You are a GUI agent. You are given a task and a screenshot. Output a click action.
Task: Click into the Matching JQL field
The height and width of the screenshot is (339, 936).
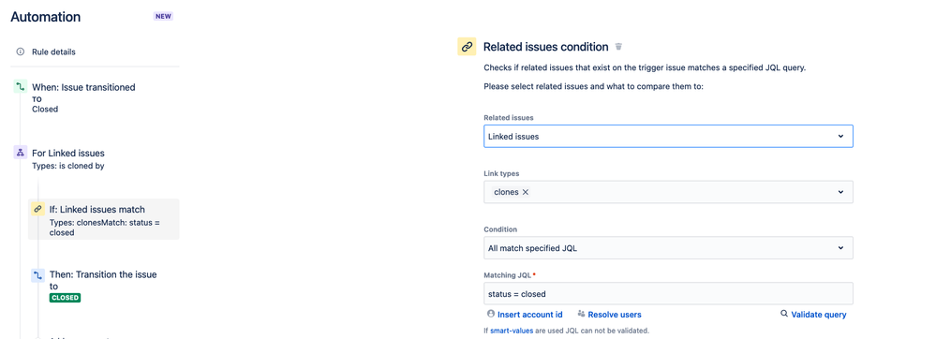668,294
